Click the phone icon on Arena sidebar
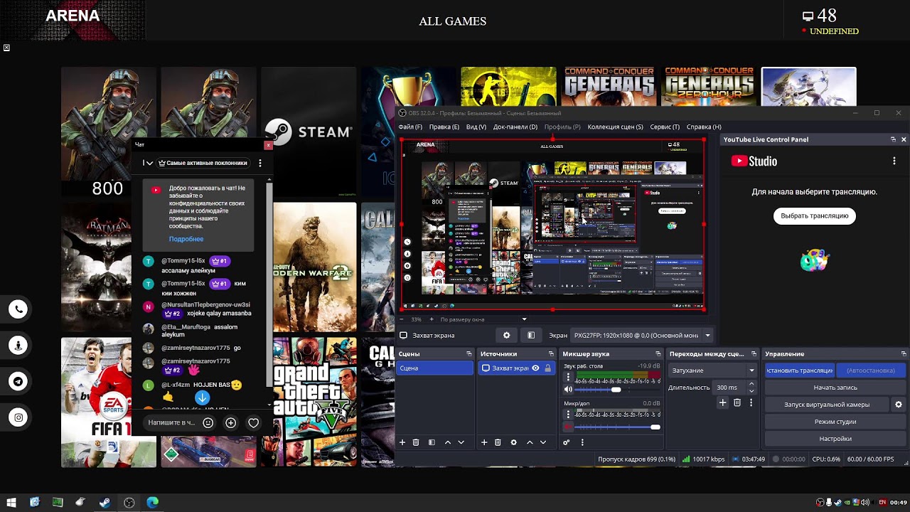 18,309
